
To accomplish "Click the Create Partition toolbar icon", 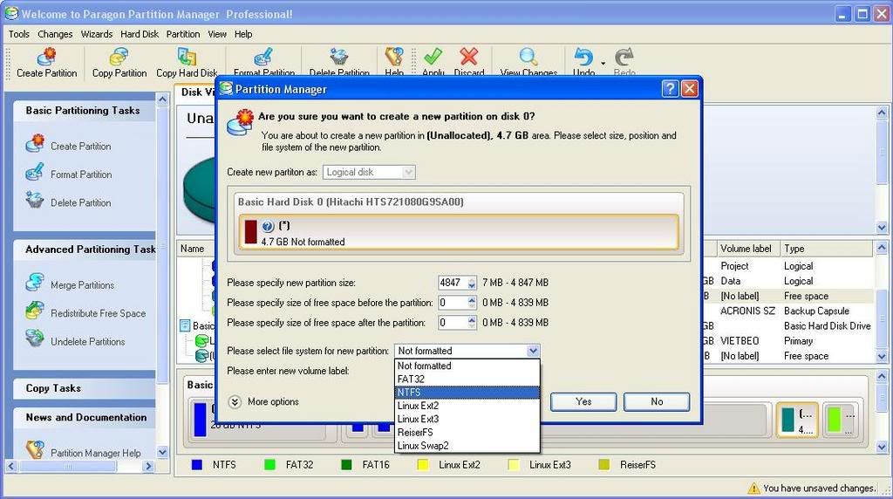I will tap(47, 58).
